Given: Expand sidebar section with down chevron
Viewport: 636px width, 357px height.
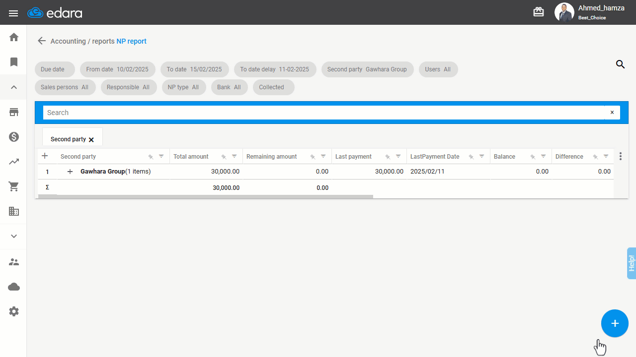Looking at the screenshot, I should click(14, 237).
